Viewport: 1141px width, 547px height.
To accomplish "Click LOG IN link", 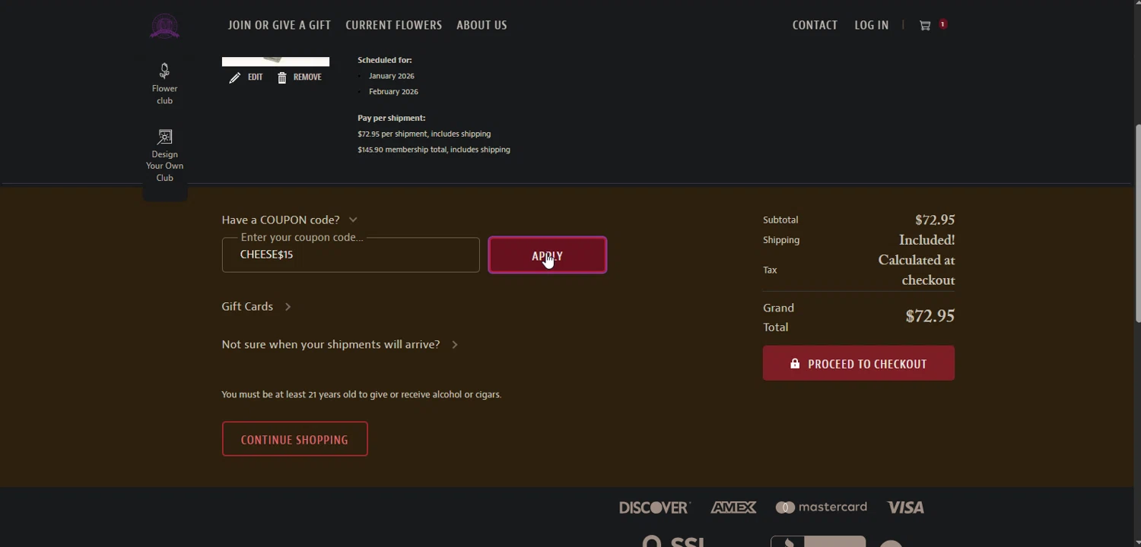I will click(x=871, y=25).
